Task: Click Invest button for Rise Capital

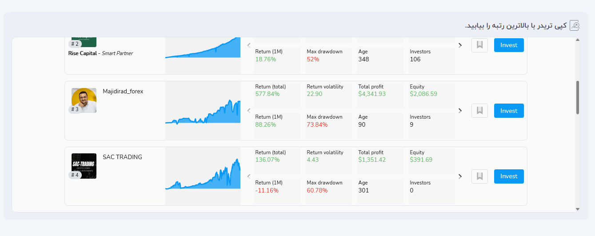Action: click(509, 45)
